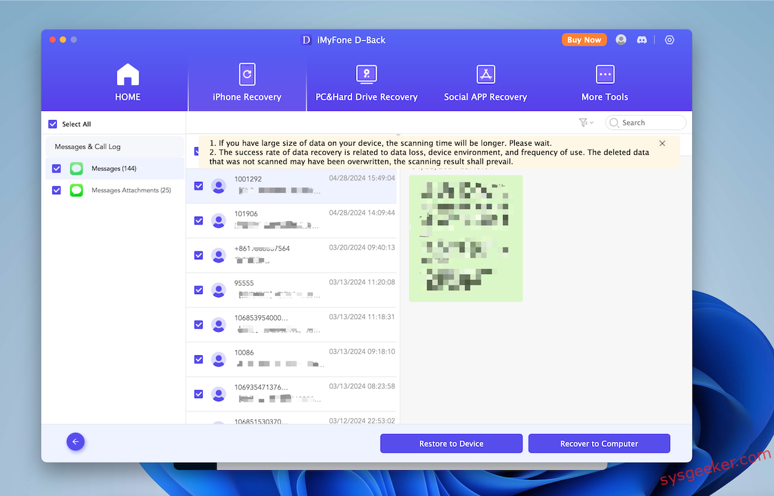This screenshot has width=774, height=496.
Task: Select Messages (144) in sidebar
Action: coord(115,168)
